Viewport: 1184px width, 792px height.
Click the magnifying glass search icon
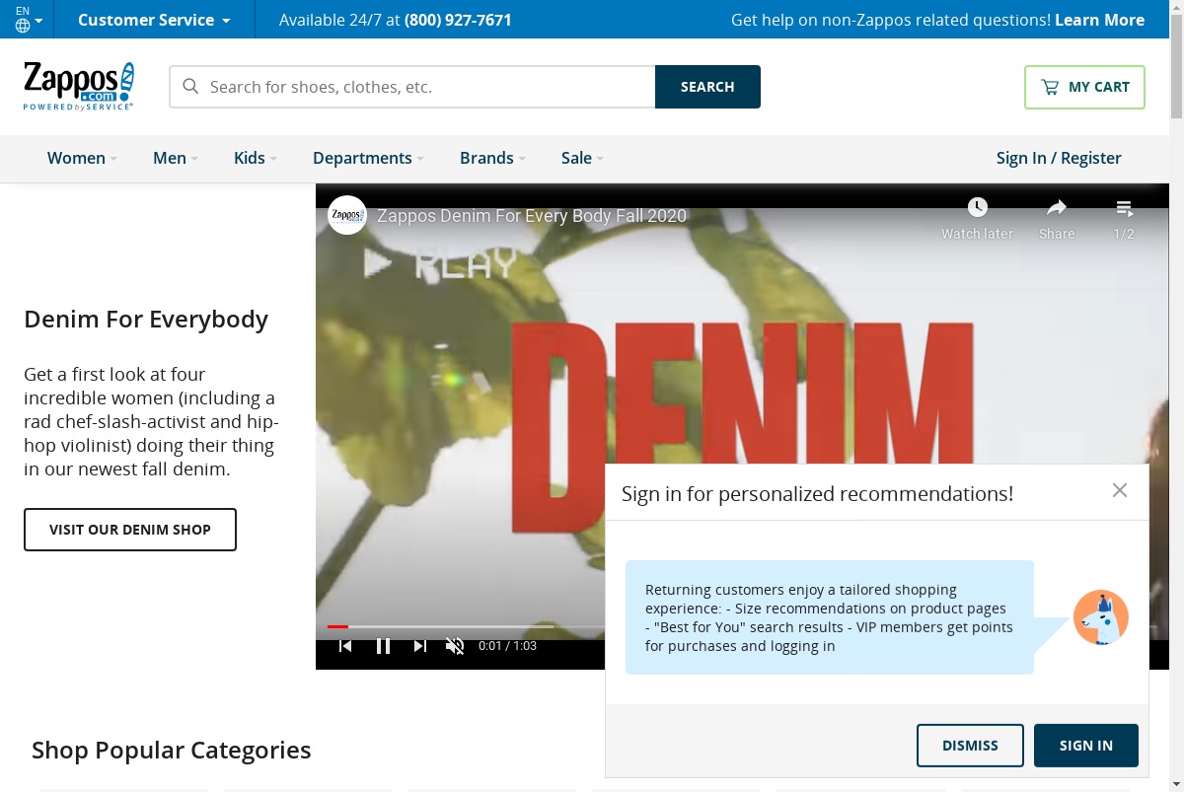pyautogui.click(x=190, y=87)
